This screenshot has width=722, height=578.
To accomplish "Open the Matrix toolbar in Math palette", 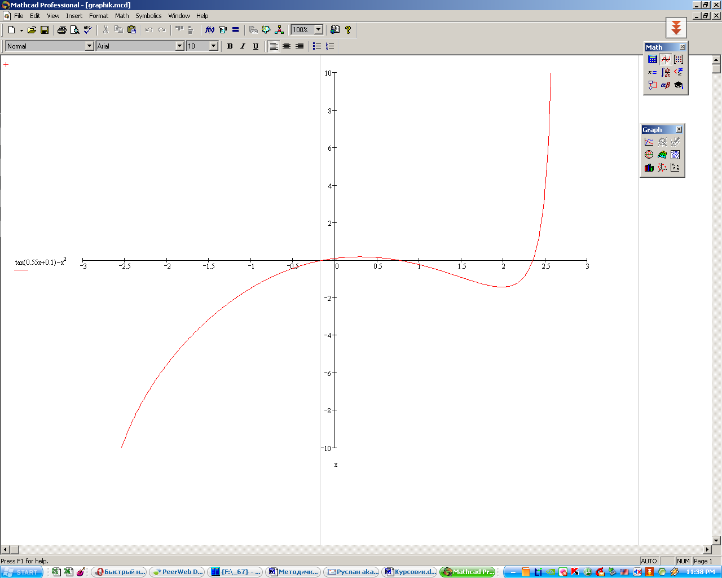I will point(679,59).
